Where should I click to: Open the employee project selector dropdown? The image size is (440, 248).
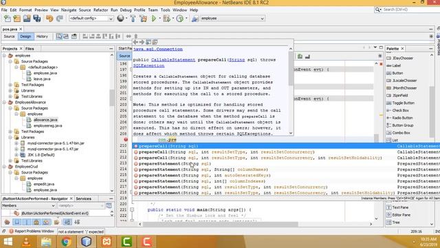tap(262, 19)
